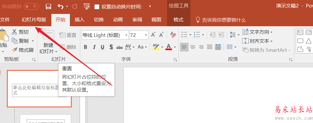Click the 新建幻灯片 button
Image resolution: width=313 pixels, height=123 pixels.
point(48,41)
